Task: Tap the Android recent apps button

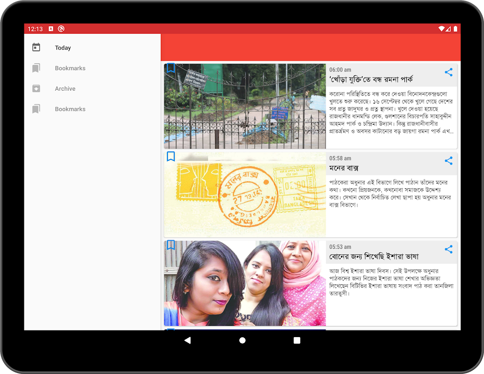Action: (297, 340)
